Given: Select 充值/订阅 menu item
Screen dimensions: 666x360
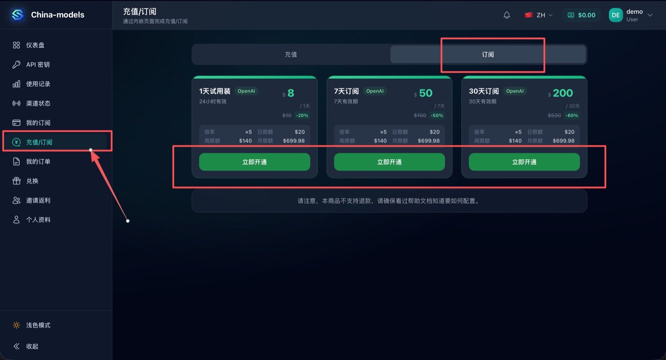Looking at the screenshot, I should click(56, 142).
